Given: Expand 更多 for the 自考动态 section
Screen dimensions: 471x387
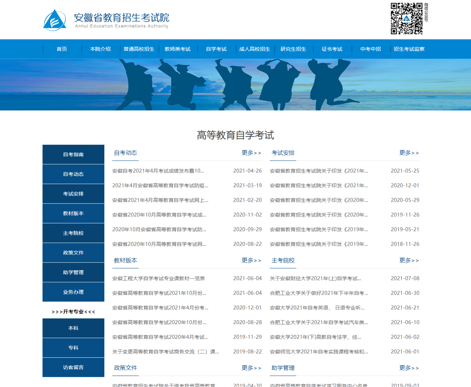Looking at the screenshot, I should pyautogui.click(x=251, y=153).
